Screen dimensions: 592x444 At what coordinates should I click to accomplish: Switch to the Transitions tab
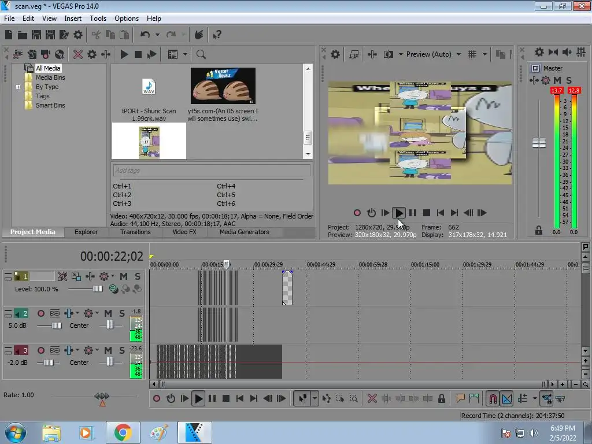pyautogui.click(x=135, y=232)
